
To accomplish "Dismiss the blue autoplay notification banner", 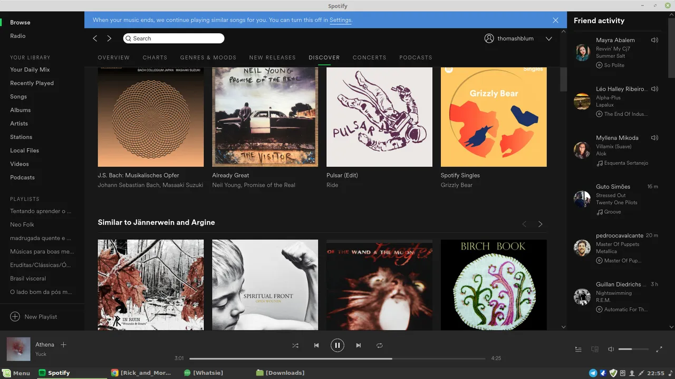I will 555,20.
